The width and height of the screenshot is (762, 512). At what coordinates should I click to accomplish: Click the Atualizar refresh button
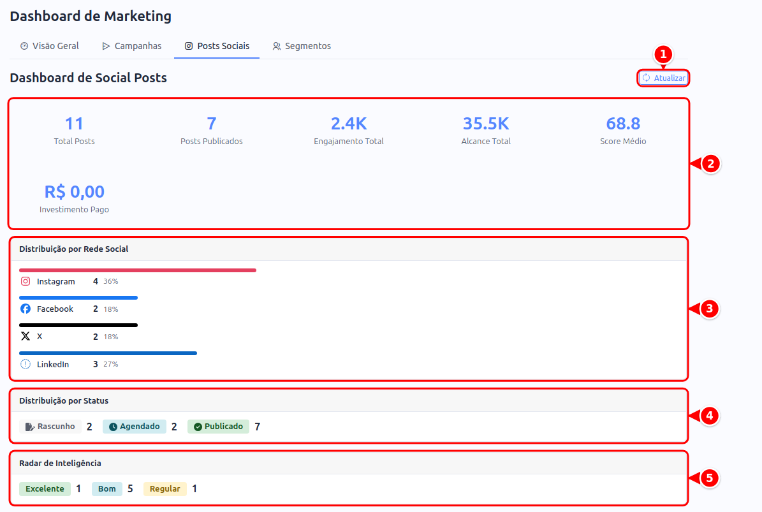pyautogui.click(x=663, y=78)
